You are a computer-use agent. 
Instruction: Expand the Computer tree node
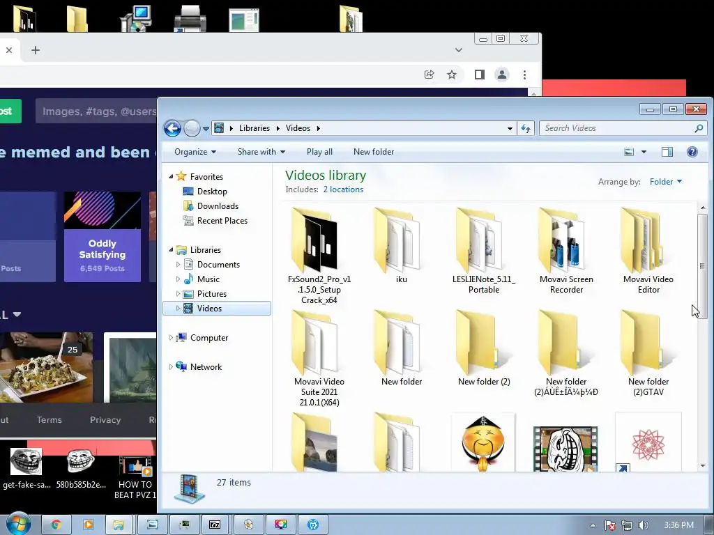tap(172, 338)
